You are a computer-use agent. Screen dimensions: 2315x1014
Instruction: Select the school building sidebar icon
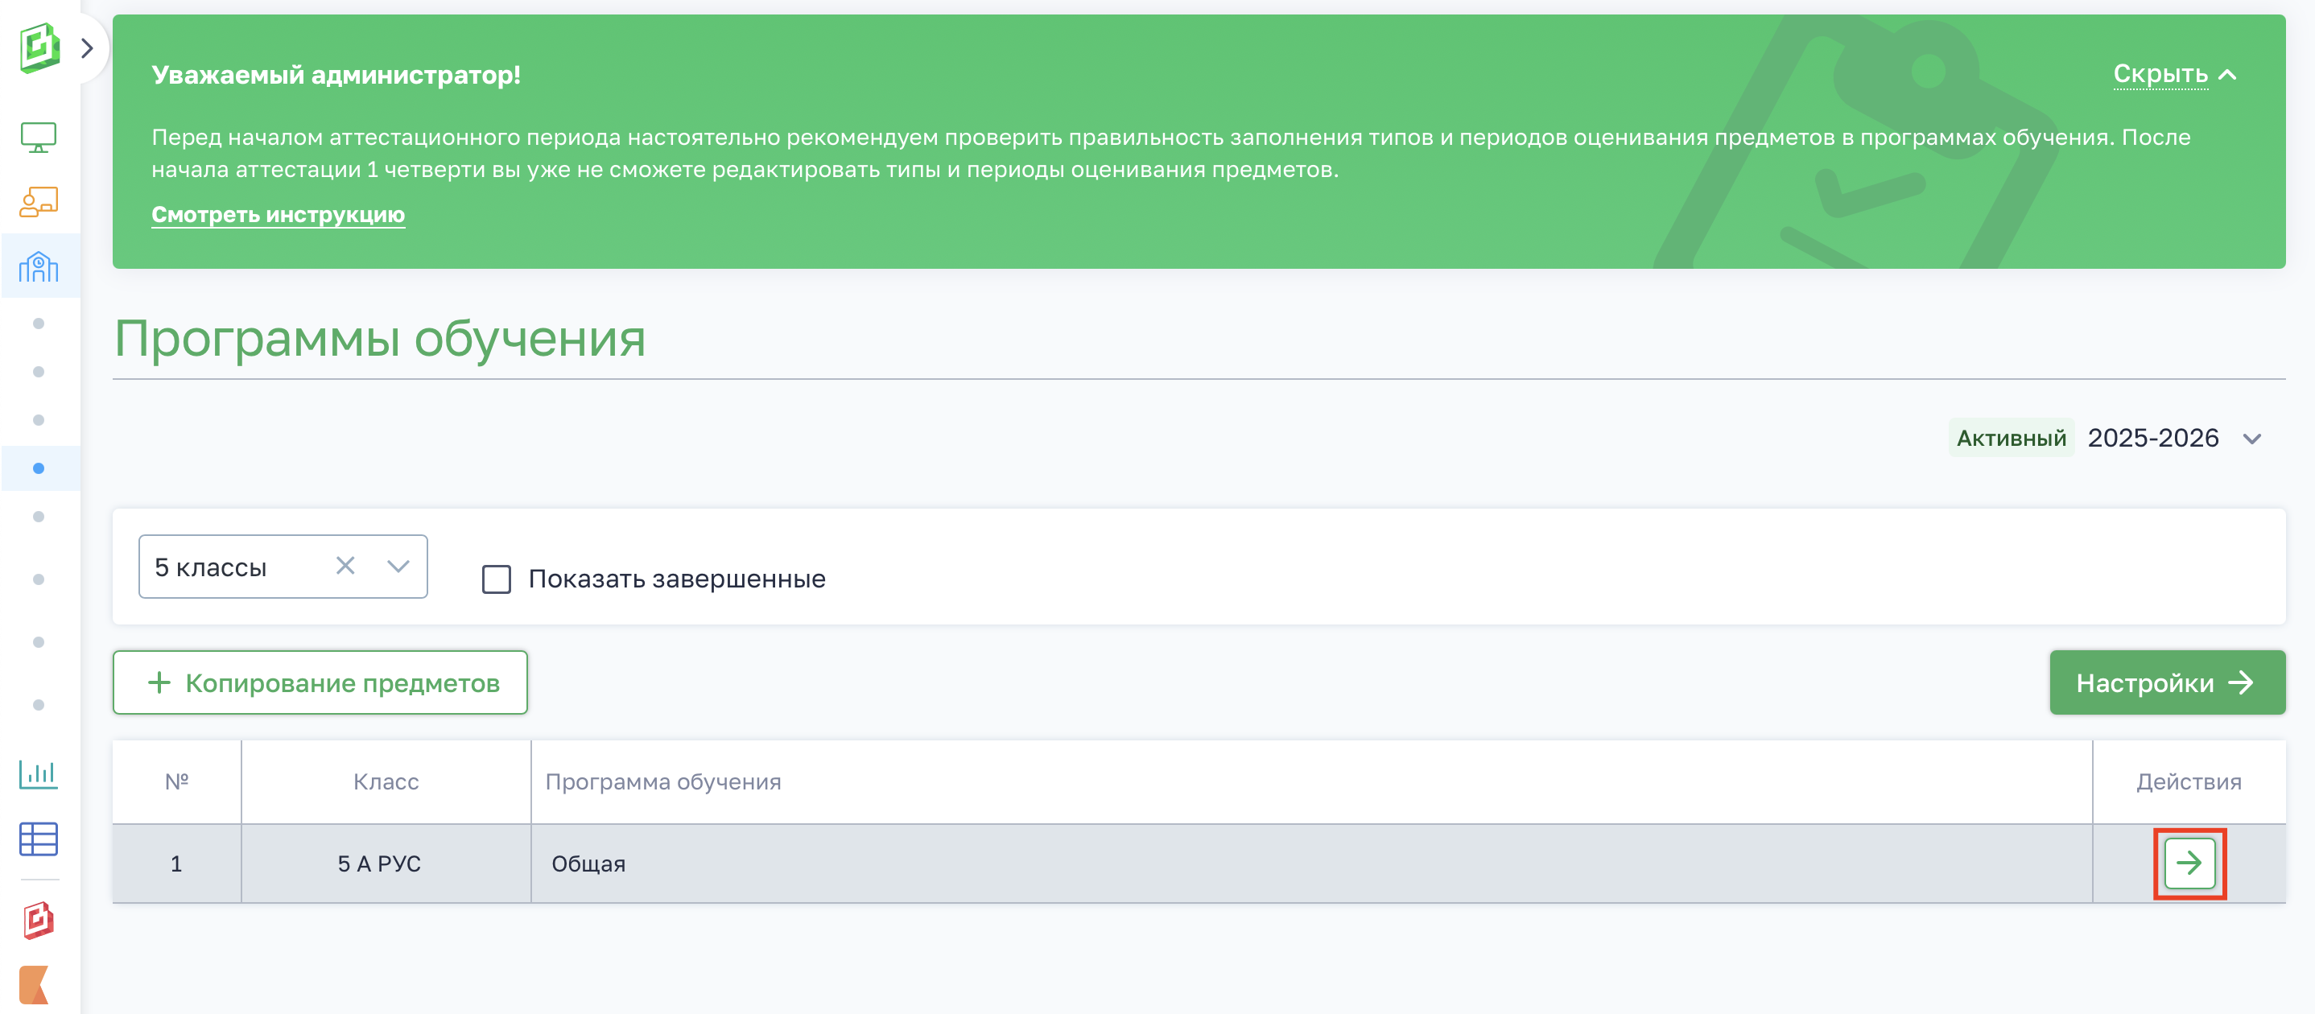(39, 266)
